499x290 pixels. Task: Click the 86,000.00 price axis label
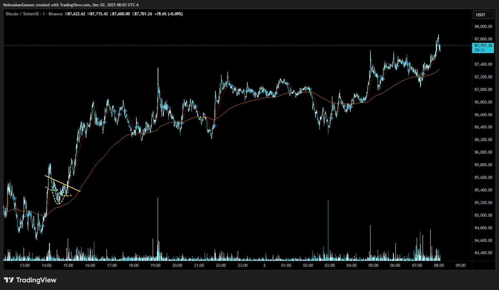coord(483,152)
